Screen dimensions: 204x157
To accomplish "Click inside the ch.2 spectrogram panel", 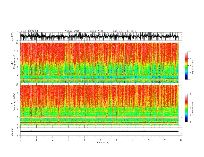I will coord(99,105).
